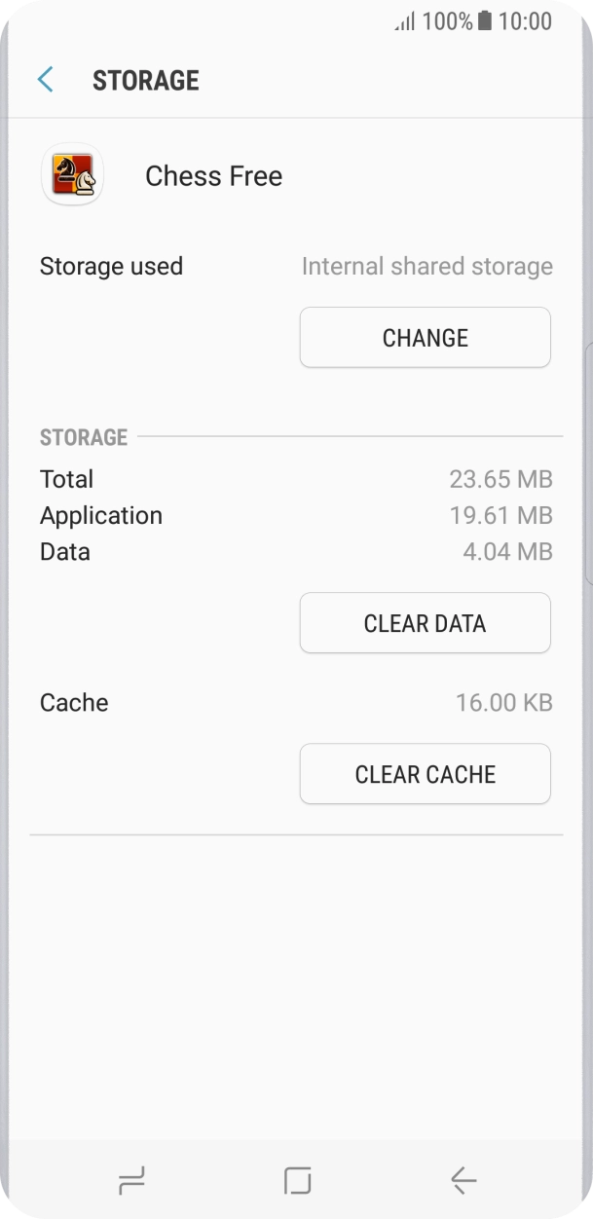Tap the STORAGE section header
The height and width of the screenshot is (1219, 593).
tap(84, 438)
